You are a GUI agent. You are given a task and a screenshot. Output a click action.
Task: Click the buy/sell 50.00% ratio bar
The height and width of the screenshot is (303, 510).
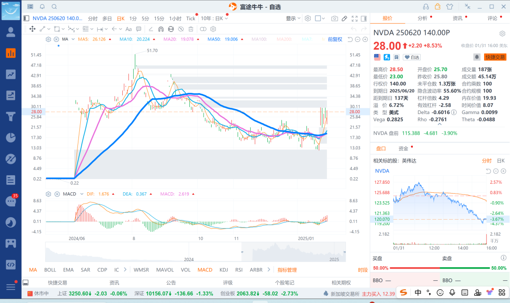[x=440, y=268]
